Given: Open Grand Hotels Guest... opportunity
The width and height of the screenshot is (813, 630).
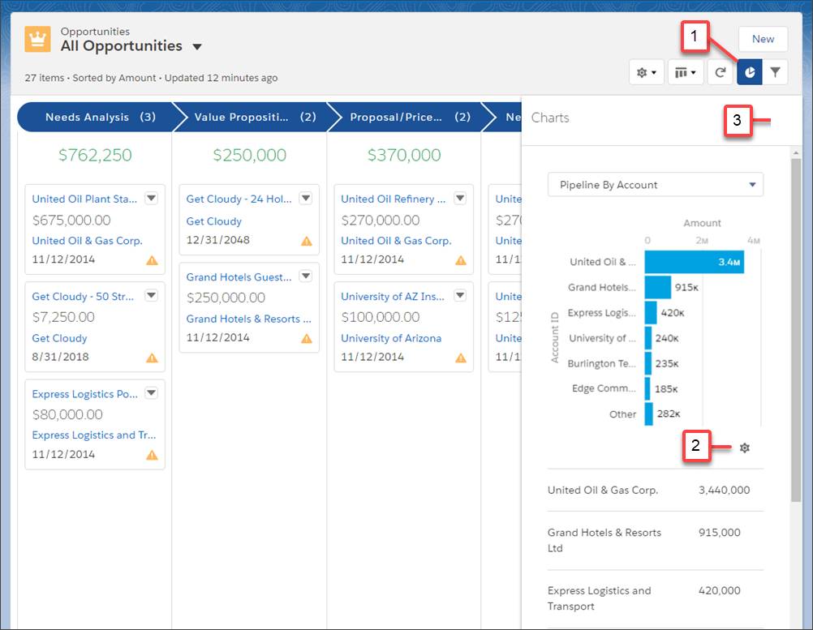Looking at the screenshot, I should (239, 277).
